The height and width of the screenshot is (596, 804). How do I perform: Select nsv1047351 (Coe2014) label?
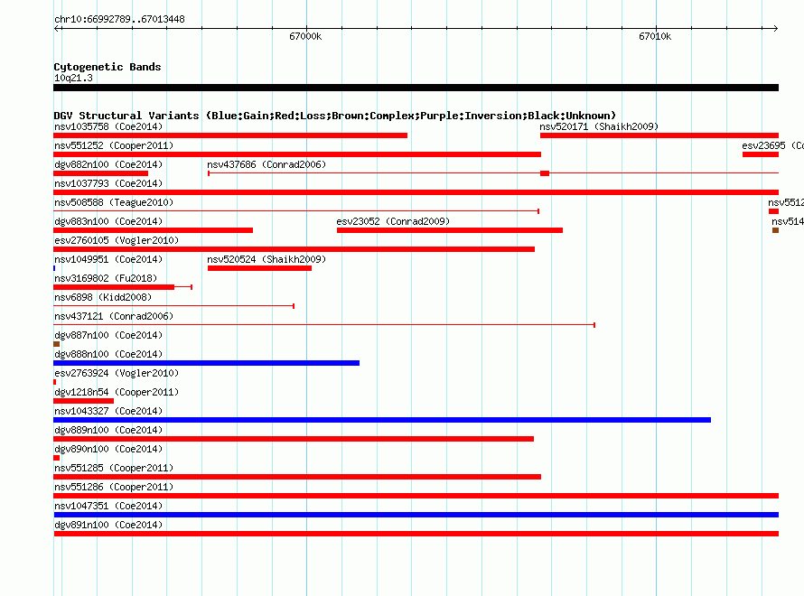pyautogui.click(x=108, y=506)
